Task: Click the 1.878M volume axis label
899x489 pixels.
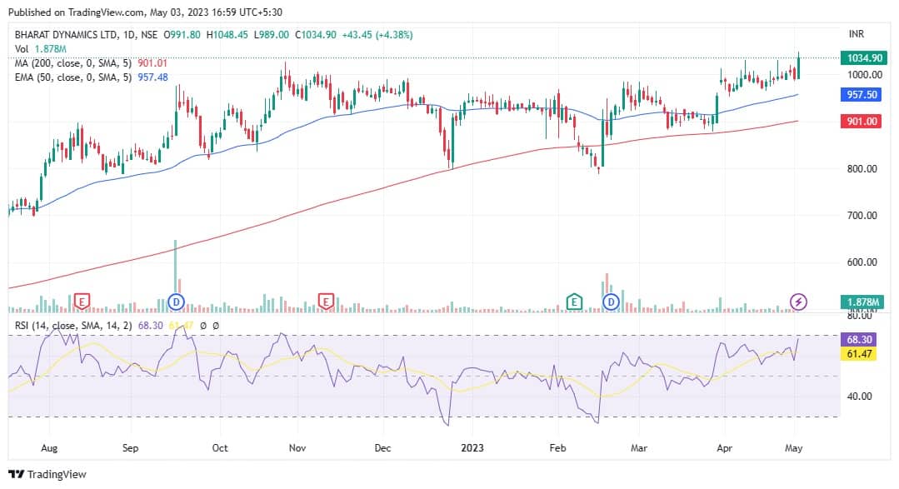Action: [x=863, y=302]
